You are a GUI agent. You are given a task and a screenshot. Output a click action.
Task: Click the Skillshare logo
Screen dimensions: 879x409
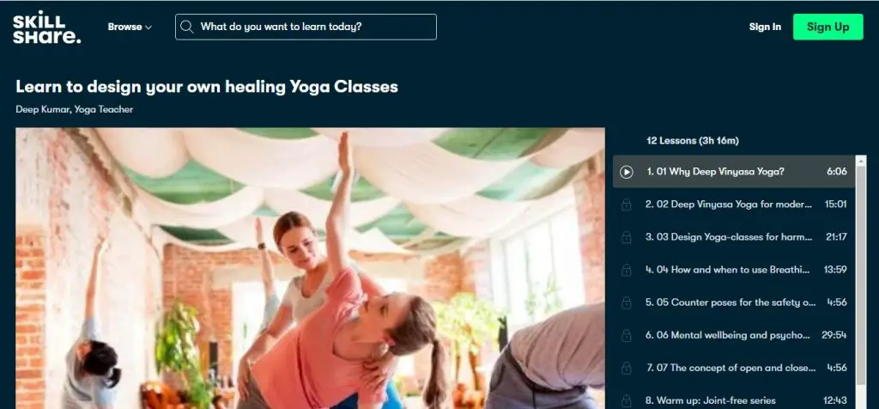[x=46, y=27]
